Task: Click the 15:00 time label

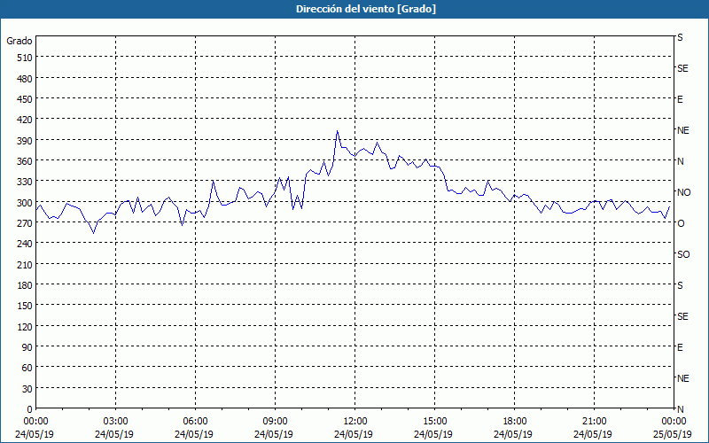Action: (x=434, y=422)
